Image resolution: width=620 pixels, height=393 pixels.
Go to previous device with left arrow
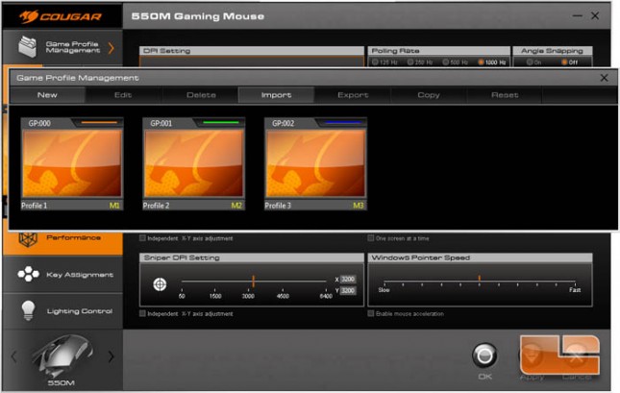13,356
